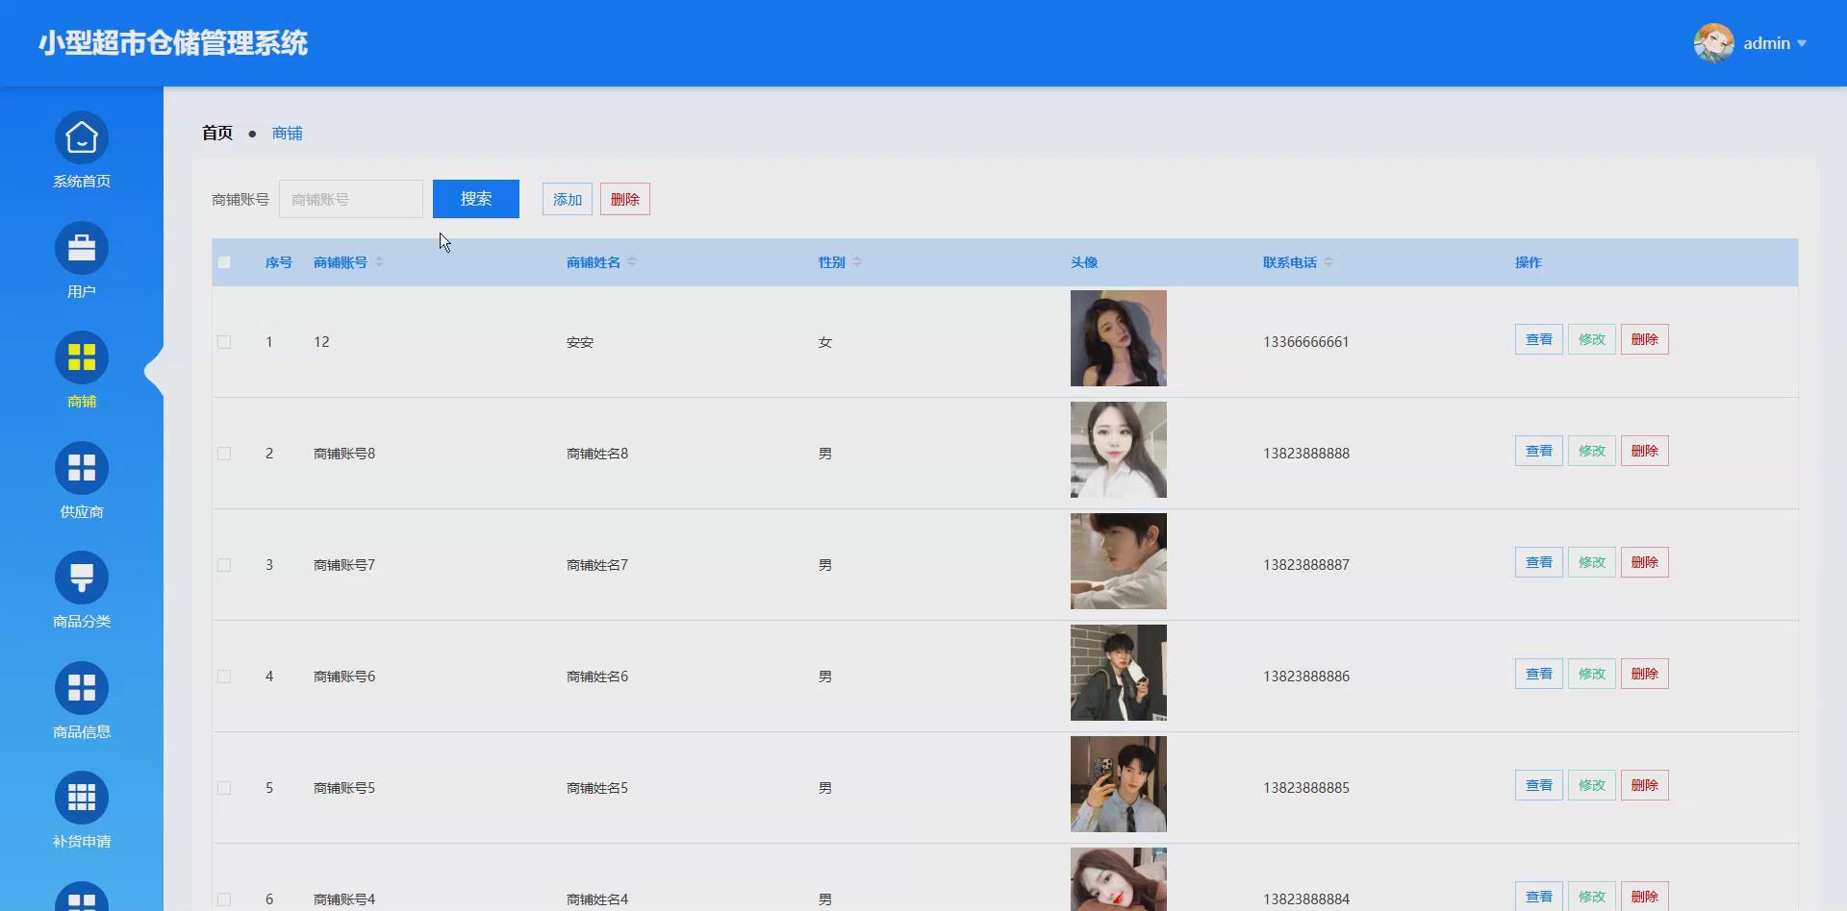Image resolution: width=1847 pixels, height=911 pixels.
Task: Click the 序号 column header
Action: tap(279, 262)
